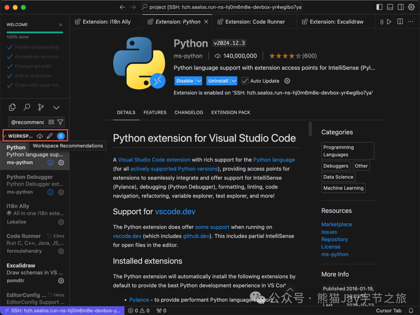Click the Cursor Tab status item
Image resolution: width=420 pixels, height=315 pixels.
tap(388, 311)
